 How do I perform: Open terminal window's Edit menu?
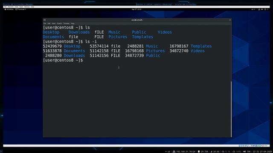point(49,23)
